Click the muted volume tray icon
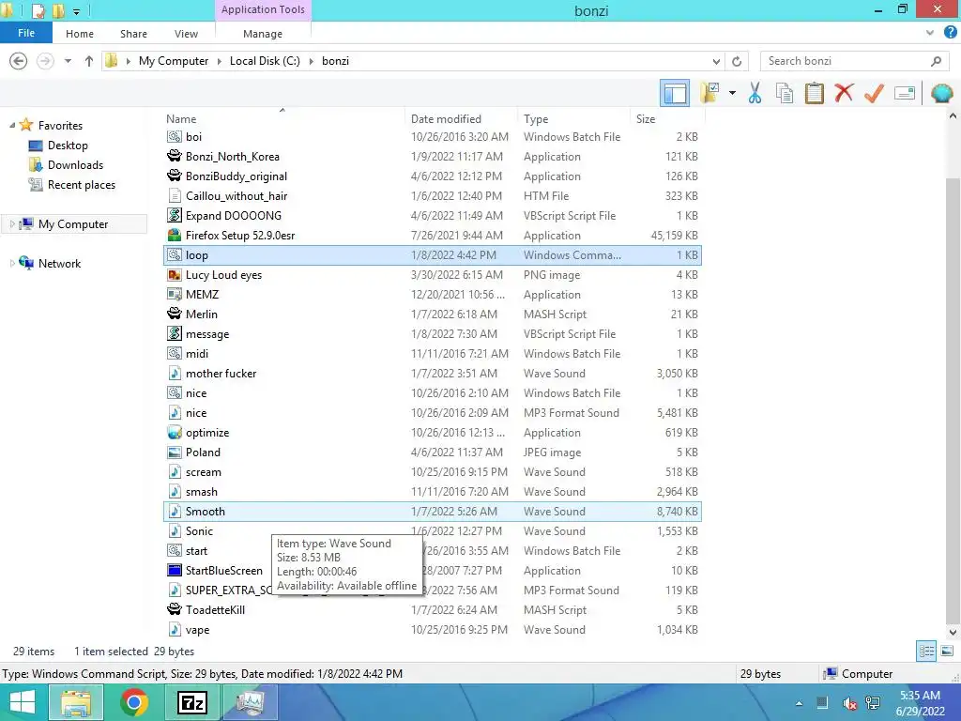Screen dimensions: 961x721 coord(849,703)
